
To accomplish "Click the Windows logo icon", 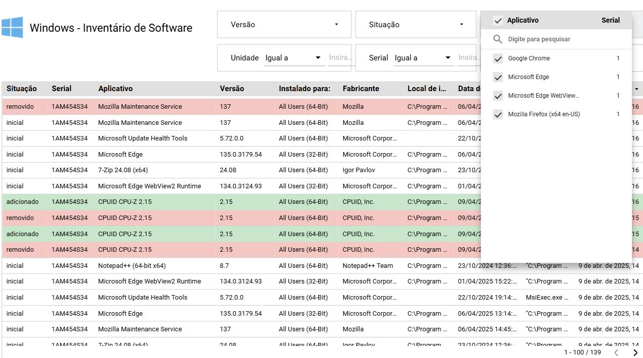I will tap(12, 27).
